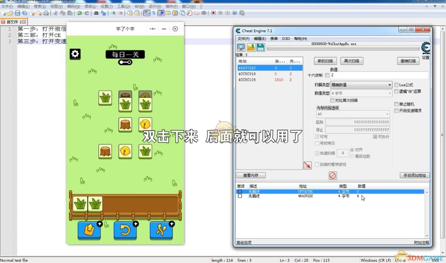Expand the memory region All dropdown
Screen dimensions: 446x263
click(x=353, y=114)
